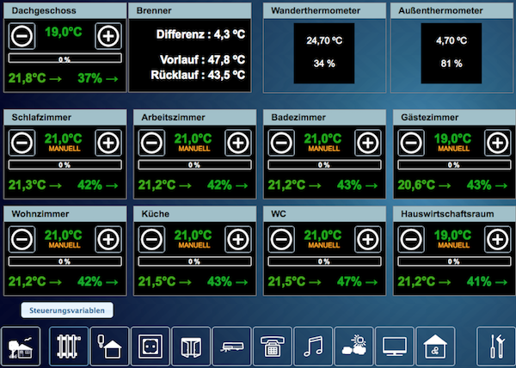Screen dimensions: 516x368
Task: Click Hauswirtschaftsraum setpoint 19,0°C value
Action: click(452, 235)
